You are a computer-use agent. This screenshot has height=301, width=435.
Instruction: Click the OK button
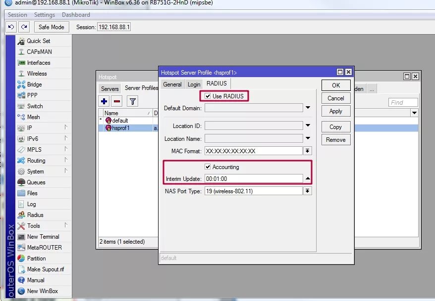(x=336, y=85)
